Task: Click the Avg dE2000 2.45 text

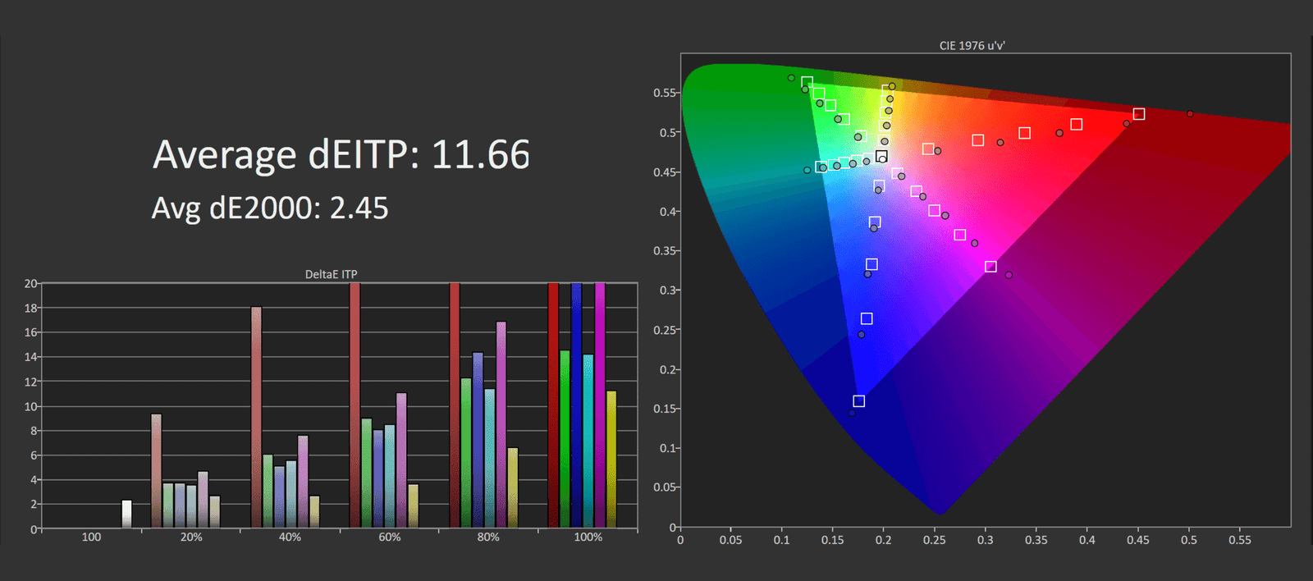Action: [x=270, y=208]
